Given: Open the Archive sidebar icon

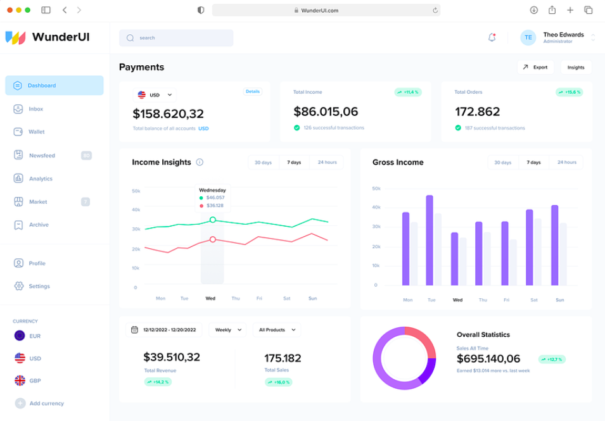Looking at the screenshot, I should (18, 225).
